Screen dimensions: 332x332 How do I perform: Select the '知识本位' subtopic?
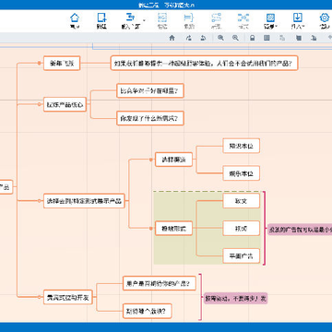click(242, 146)
